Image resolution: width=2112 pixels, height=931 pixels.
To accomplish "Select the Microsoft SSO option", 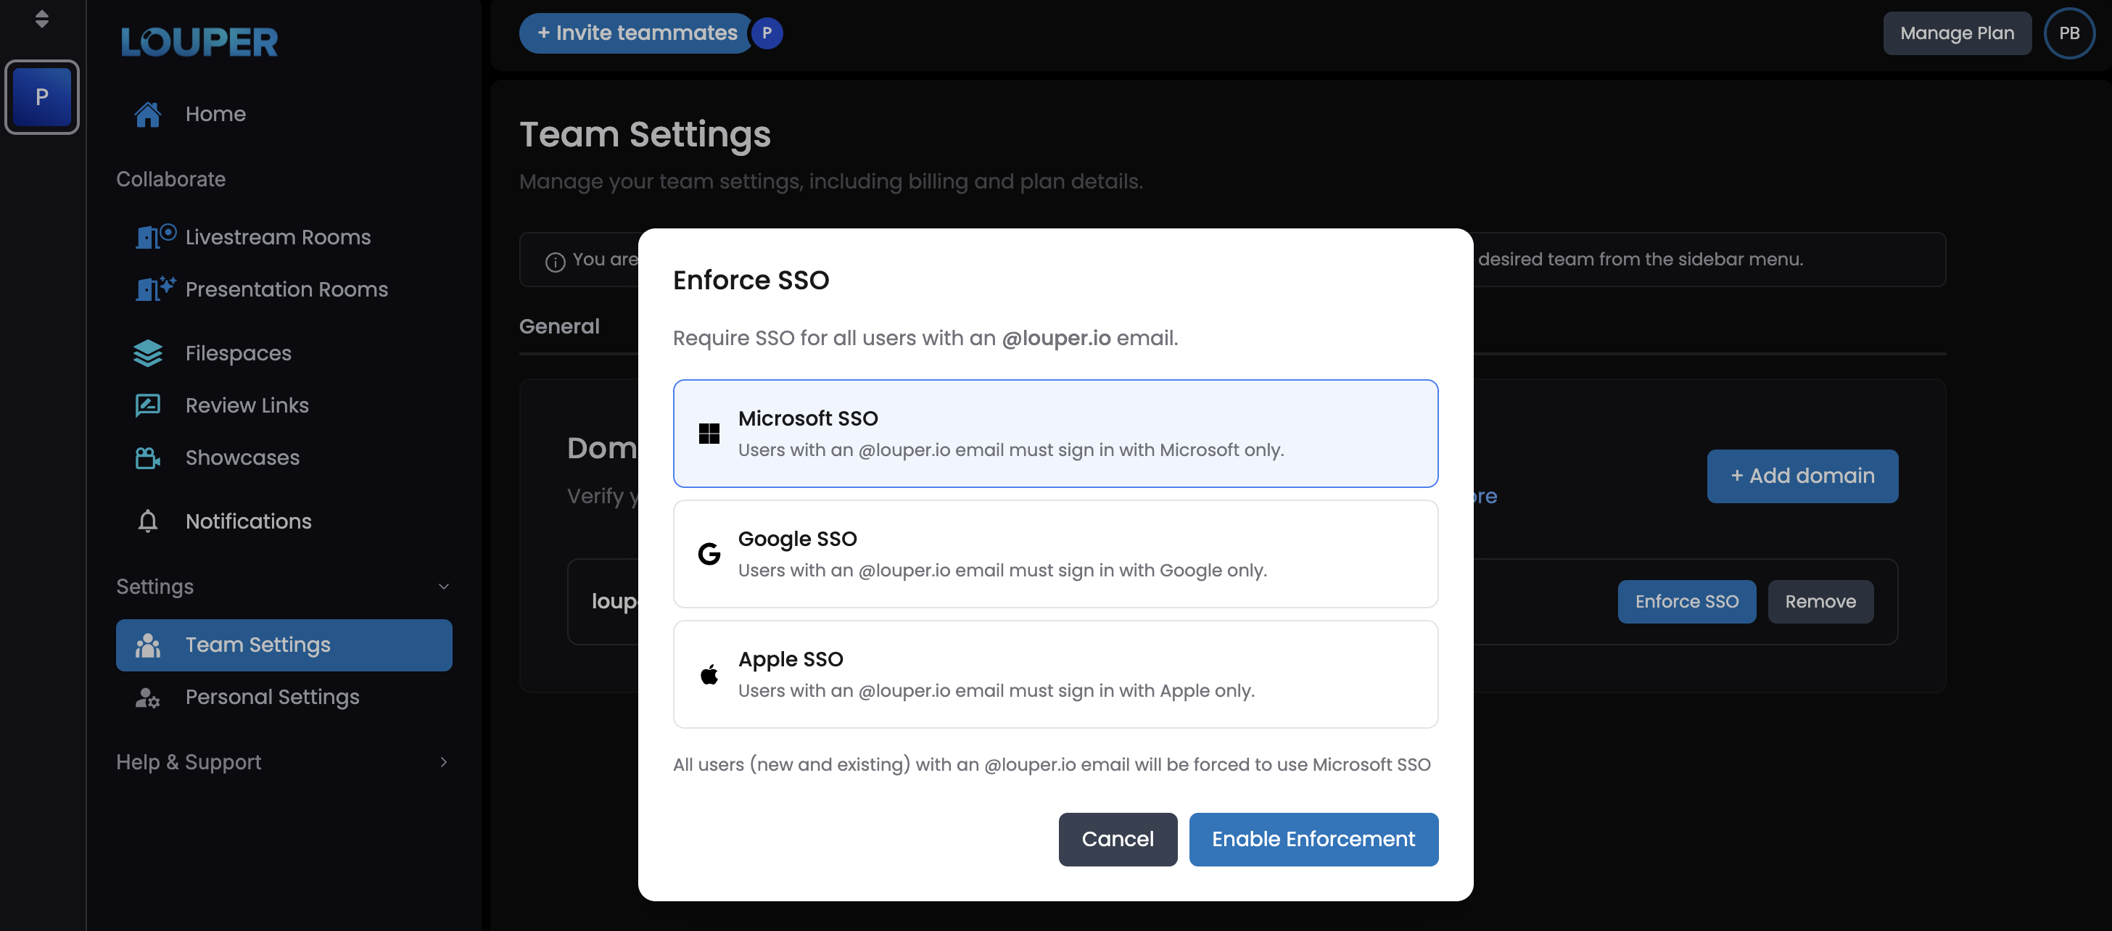I will click(x=1055, y=434).
